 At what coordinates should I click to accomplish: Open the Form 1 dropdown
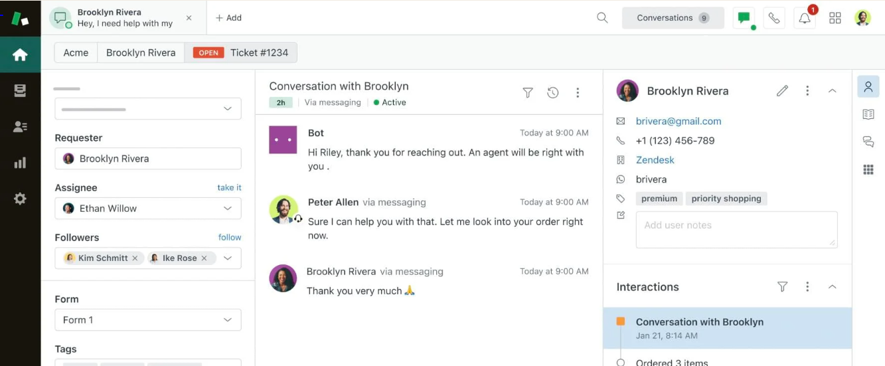(x=148, y=320)
